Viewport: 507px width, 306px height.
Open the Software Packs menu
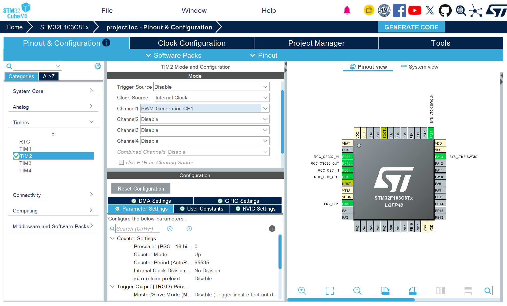click(174, 55)
